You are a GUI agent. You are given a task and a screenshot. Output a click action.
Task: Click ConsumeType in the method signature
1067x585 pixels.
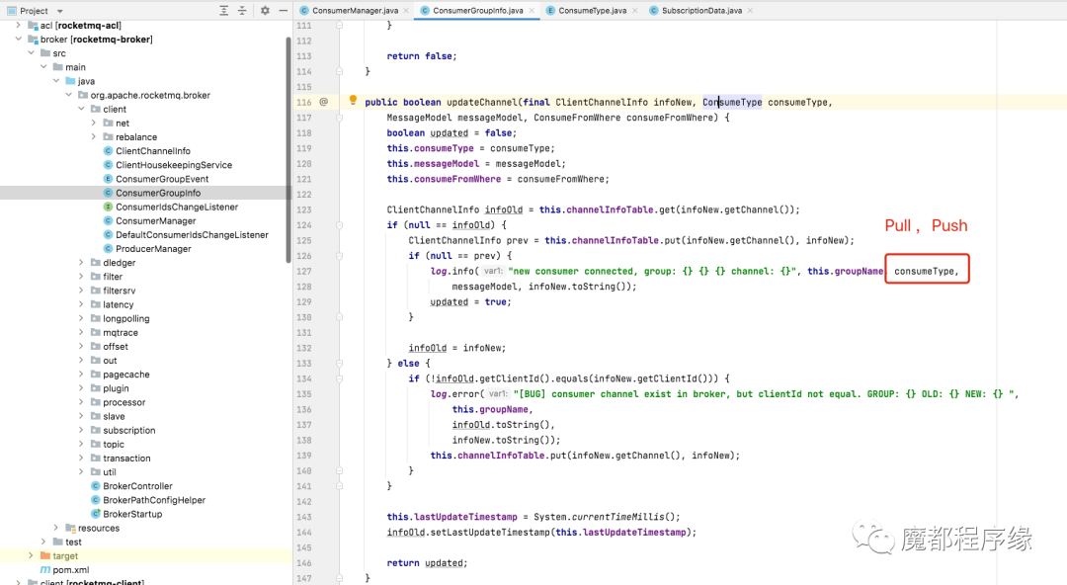click(732, 102)
